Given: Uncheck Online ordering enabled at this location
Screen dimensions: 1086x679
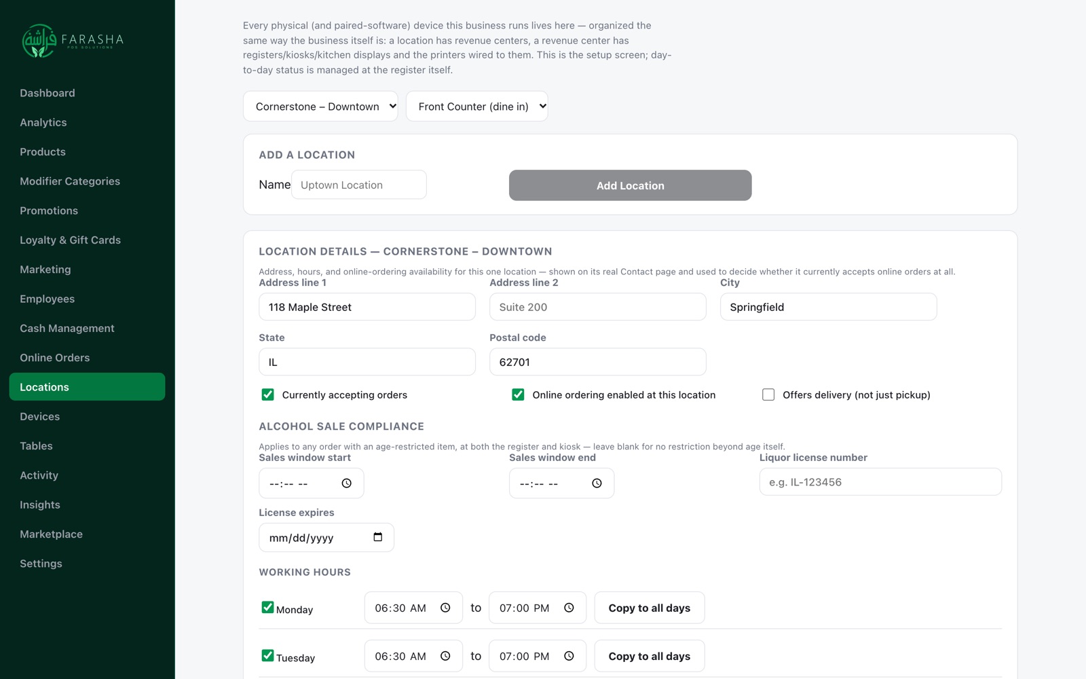Looking at the screenshot, I should click(518, 394).
